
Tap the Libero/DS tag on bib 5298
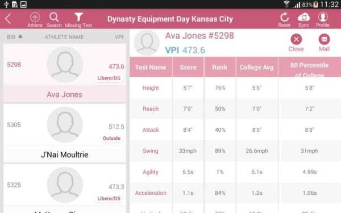tap(109, 78)
